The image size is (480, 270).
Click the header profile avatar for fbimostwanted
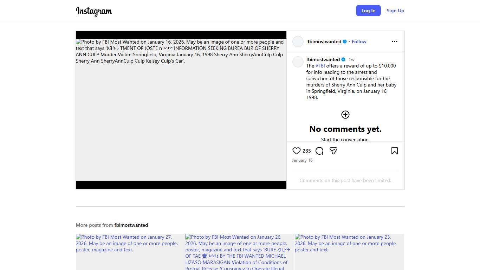pos(298,41)
